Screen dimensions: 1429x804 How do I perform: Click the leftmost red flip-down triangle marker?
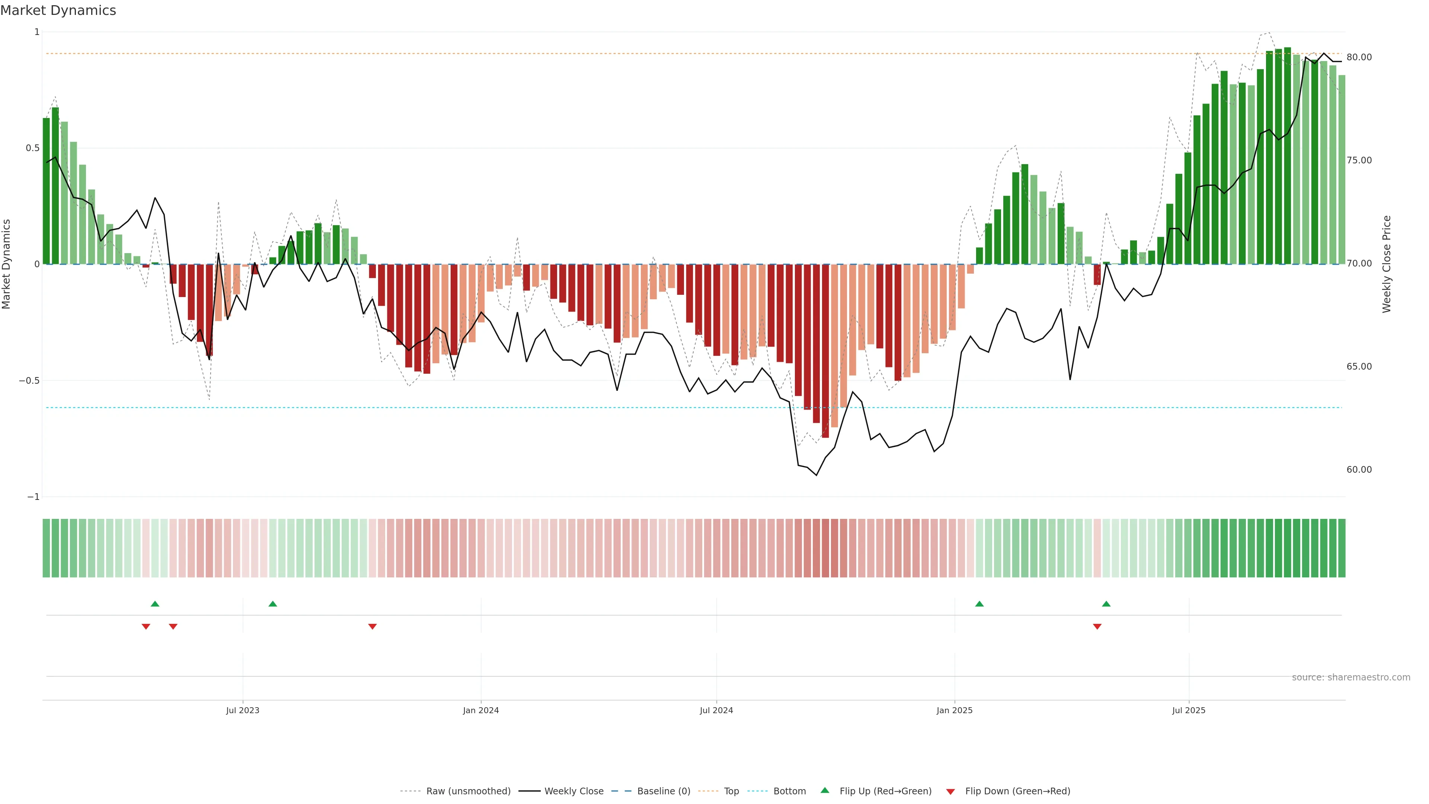tap(146, 626)
